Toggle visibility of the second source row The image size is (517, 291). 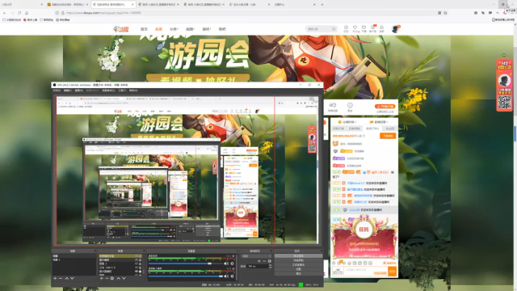coord(137,260)
